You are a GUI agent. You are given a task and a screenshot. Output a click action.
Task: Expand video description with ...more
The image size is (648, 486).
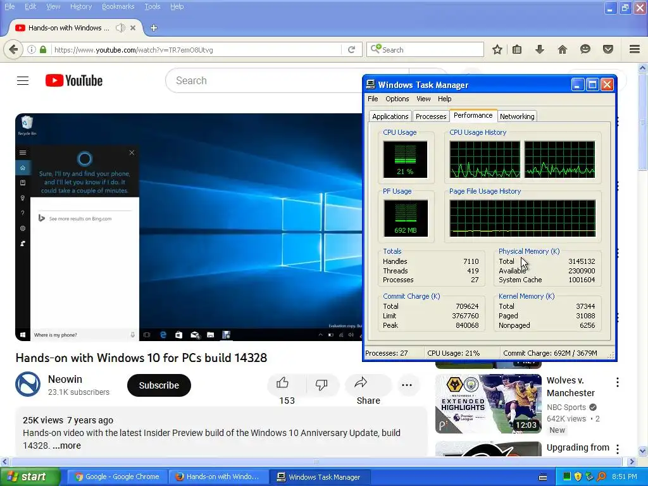[x=66, y=445]
